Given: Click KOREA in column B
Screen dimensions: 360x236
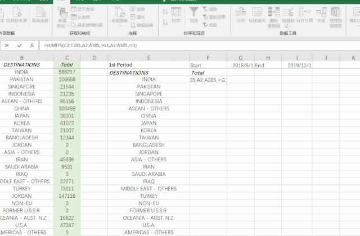Looking at the screenshot, I should tap(21, 123).
